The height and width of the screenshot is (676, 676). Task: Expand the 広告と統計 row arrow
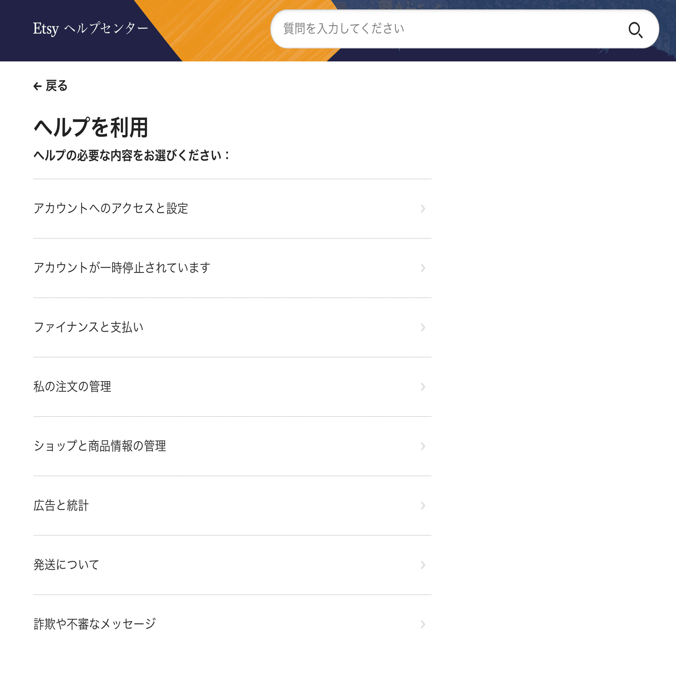coord(423,506)
